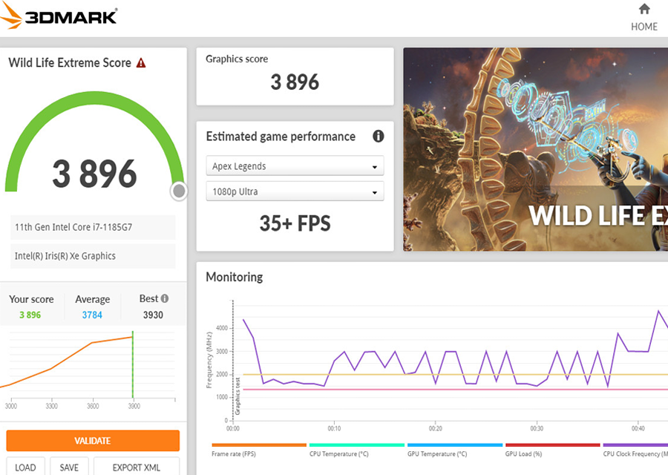Viewport: 668px width, 475px height.
Task: Click the Graphics score value 3 896
Action: coord(295,82)
